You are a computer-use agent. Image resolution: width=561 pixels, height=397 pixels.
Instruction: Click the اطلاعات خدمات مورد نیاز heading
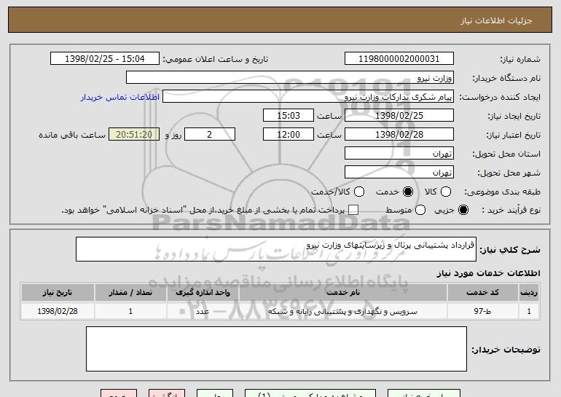pyautogui.click(x=488, y=273)
